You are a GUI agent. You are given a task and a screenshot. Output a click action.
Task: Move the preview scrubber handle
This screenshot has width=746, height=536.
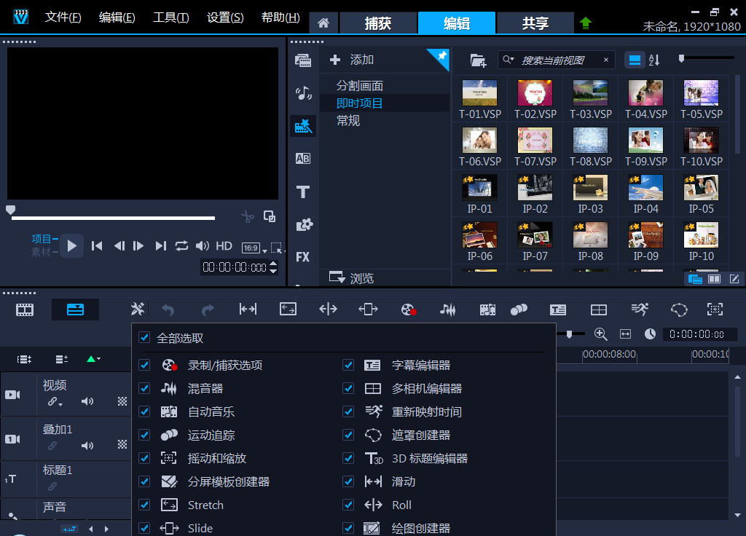10,210
